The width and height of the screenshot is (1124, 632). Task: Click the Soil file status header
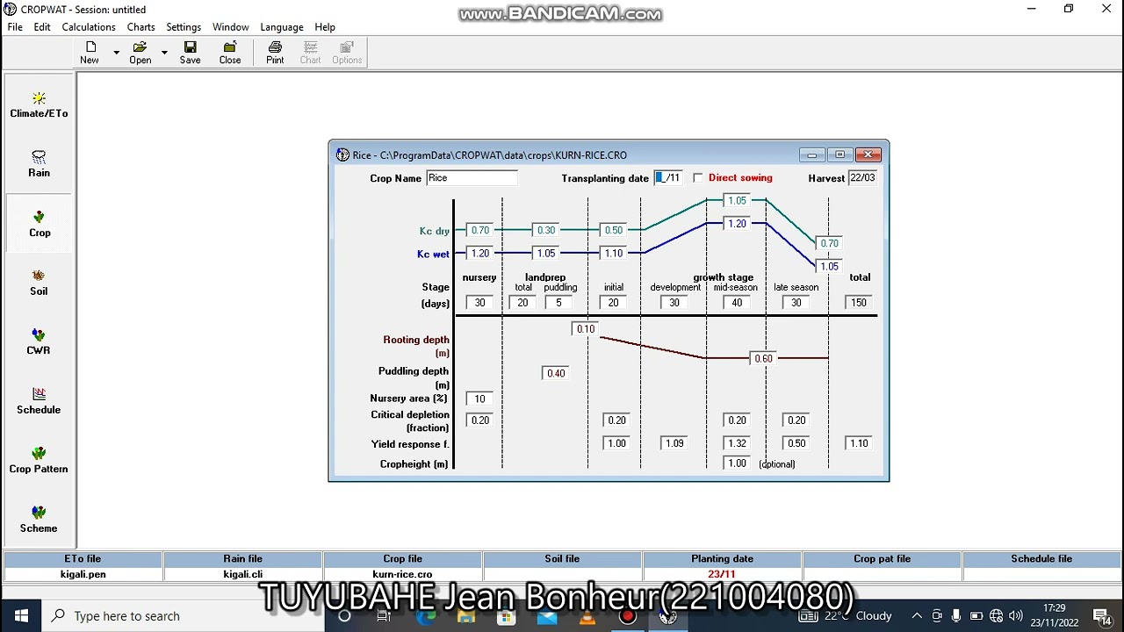pos(562,559)
